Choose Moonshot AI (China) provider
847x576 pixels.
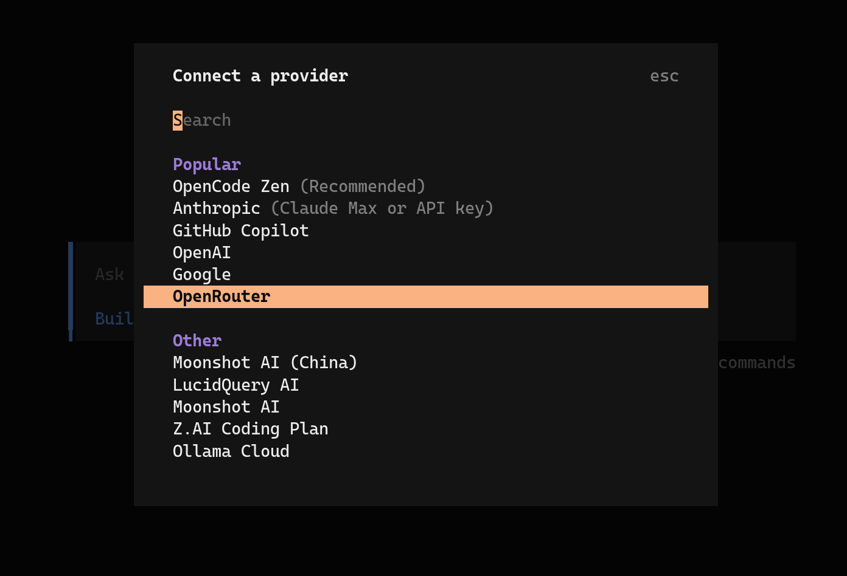(x=265, y=363)
